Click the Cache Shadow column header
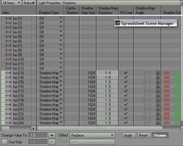Screen dimensions: 183x146 point(72,10)
